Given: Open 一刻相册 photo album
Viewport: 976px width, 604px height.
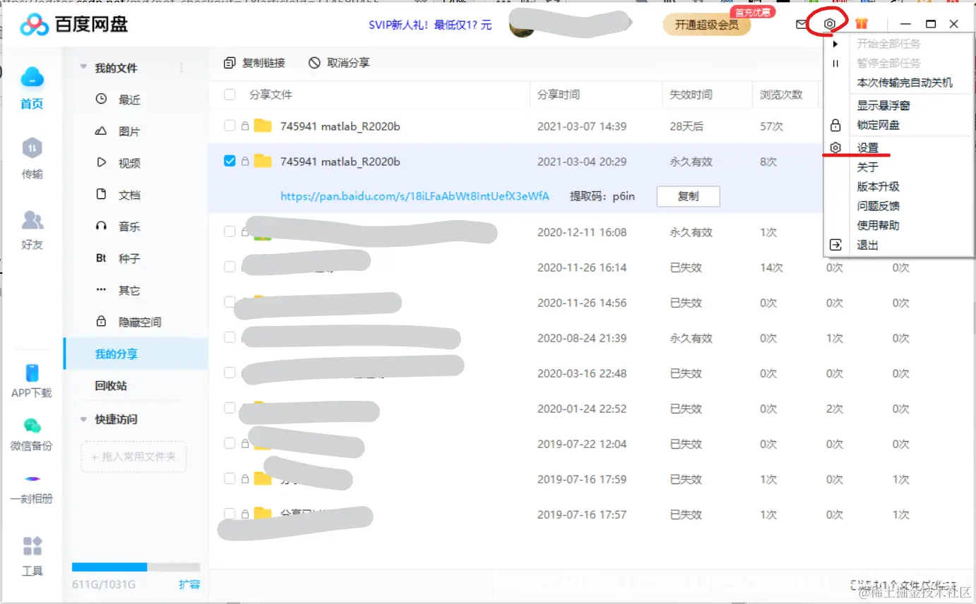Looking at the screenshot, I should [x=31, y=482].
